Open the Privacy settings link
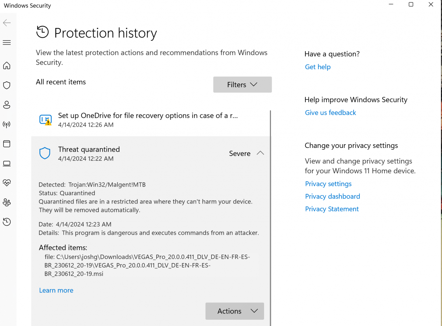Screen dimensions: 442x326 click(x=328, y=184)
